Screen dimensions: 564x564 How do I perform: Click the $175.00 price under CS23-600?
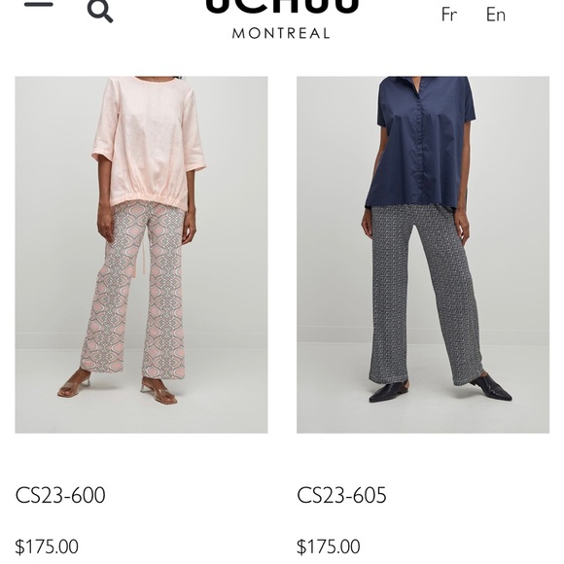coord(47,546)
